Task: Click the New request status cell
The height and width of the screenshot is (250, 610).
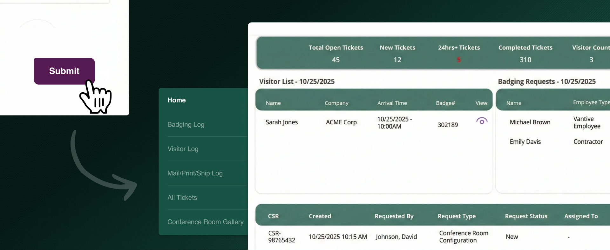Action: click(x=512, y=237)
